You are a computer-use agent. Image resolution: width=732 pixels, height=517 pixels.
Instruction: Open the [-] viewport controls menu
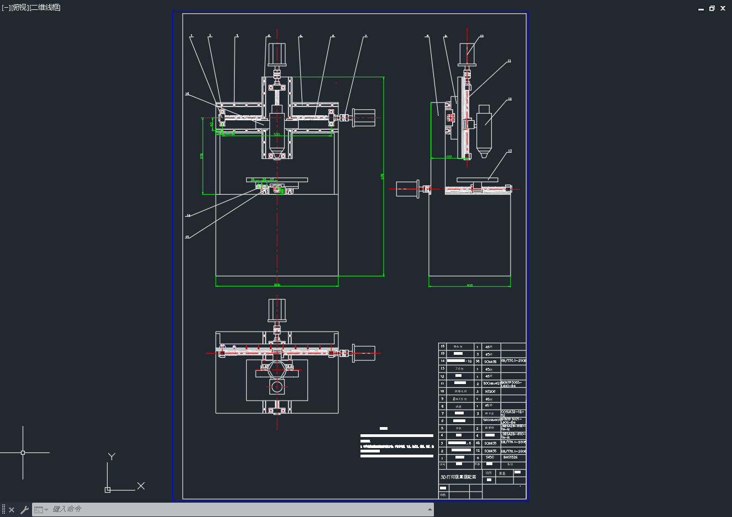click(x=6, y=7)
